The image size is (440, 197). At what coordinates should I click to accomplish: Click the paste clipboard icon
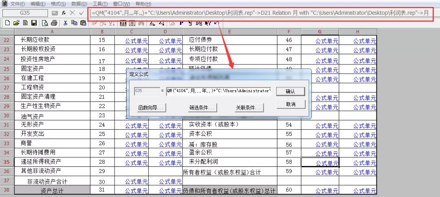(x=83, y=23)
